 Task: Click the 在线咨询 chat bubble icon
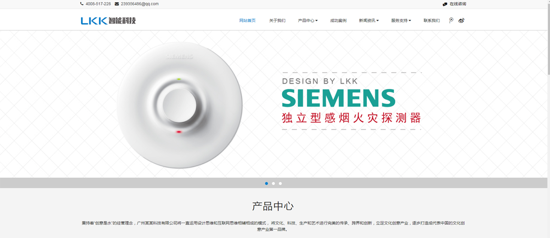[x=445, y=4]
